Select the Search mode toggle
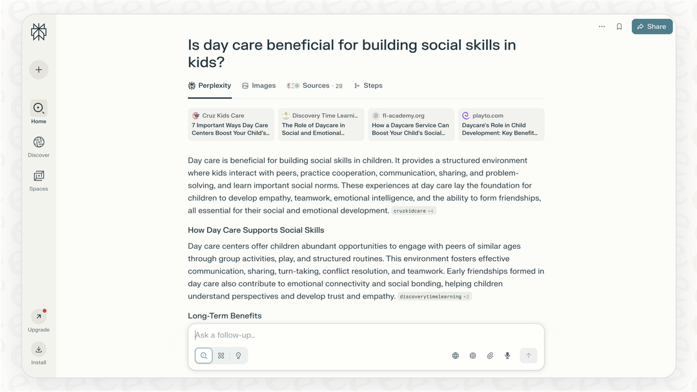Screen dimensions: 697x392 click(204, 355)
